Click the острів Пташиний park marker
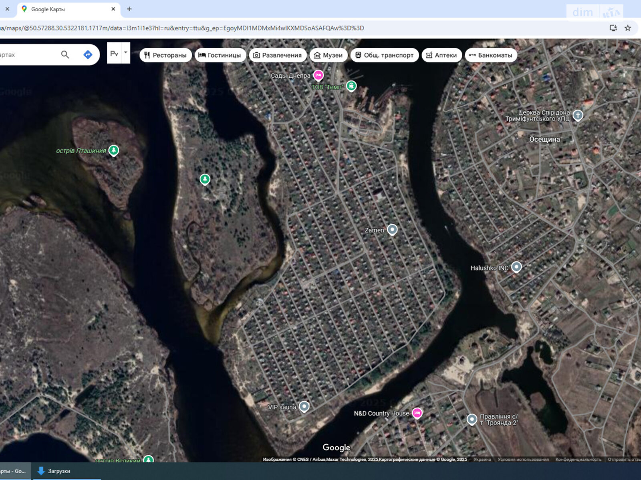This screenshot has height=480, width=641. 114,150
